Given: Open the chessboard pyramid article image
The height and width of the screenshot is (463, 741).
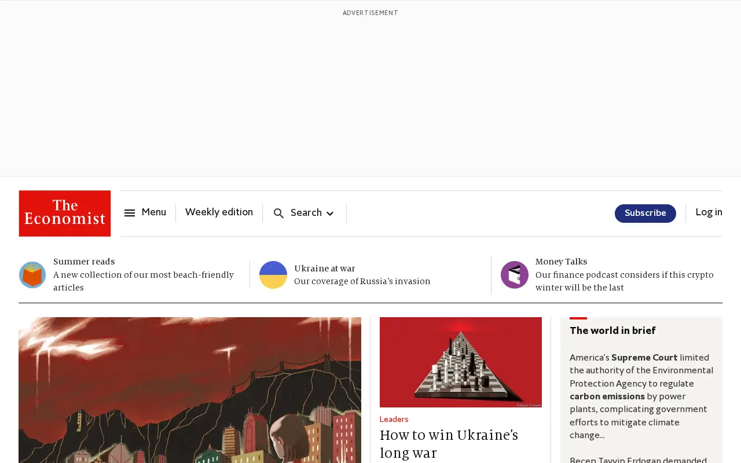Looking at the screenshot, I should click(x=461, y=362).
